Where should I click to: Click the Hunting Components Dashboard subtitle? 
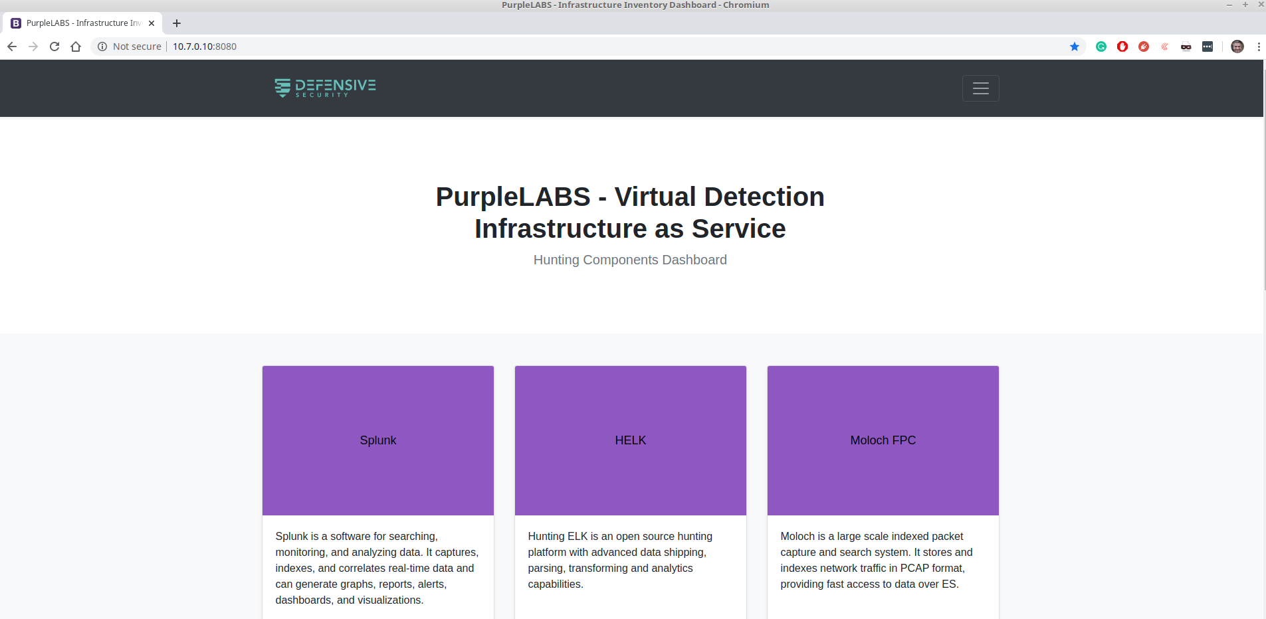tap(630, 260)
